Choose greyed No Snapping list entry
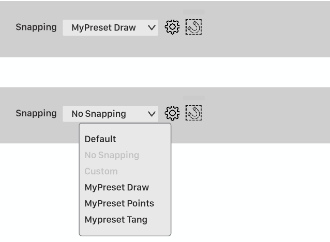 coord(112,155)
